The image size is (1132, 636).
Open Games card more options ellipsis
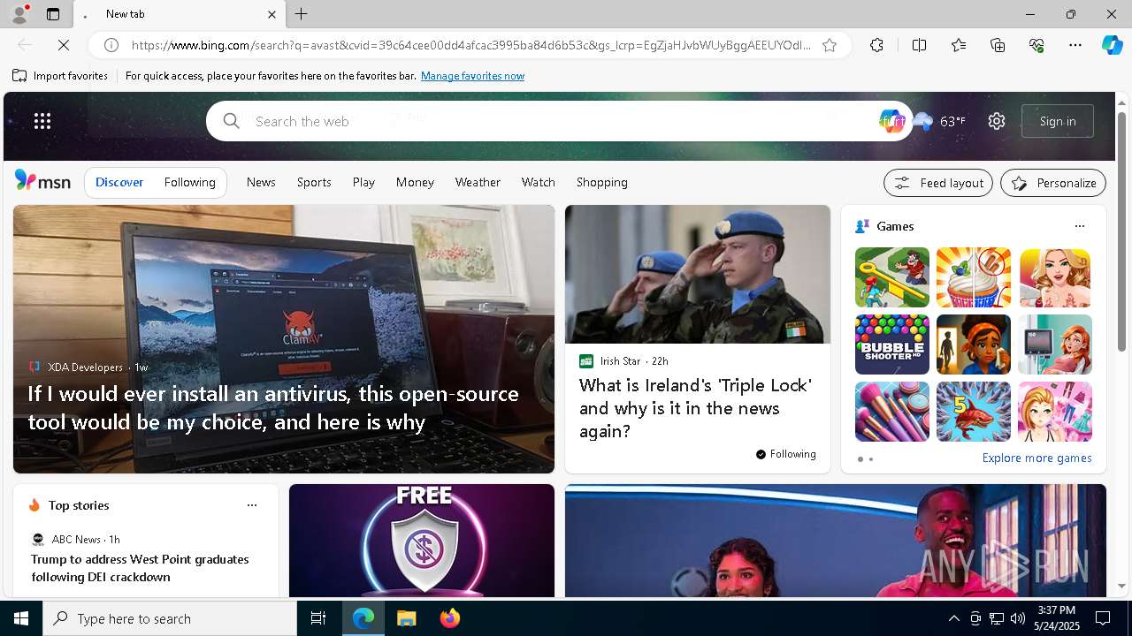[x=1080, y=226]
